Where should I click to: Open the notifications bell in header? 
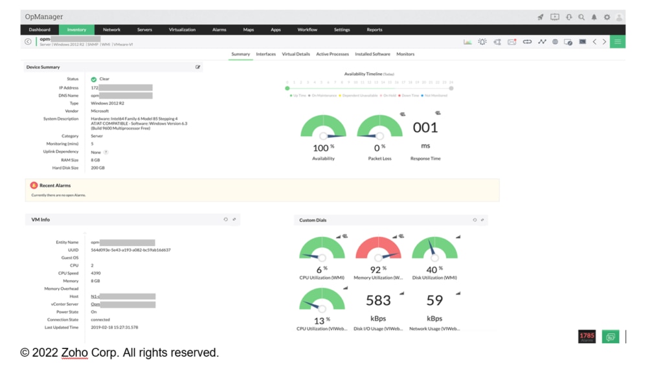(x=594, y=17)
